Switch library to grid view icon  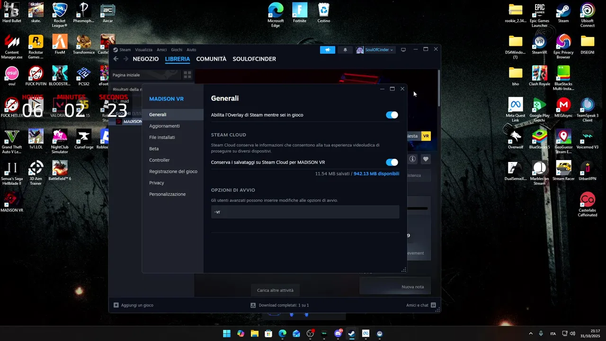[x=187, y=75]
